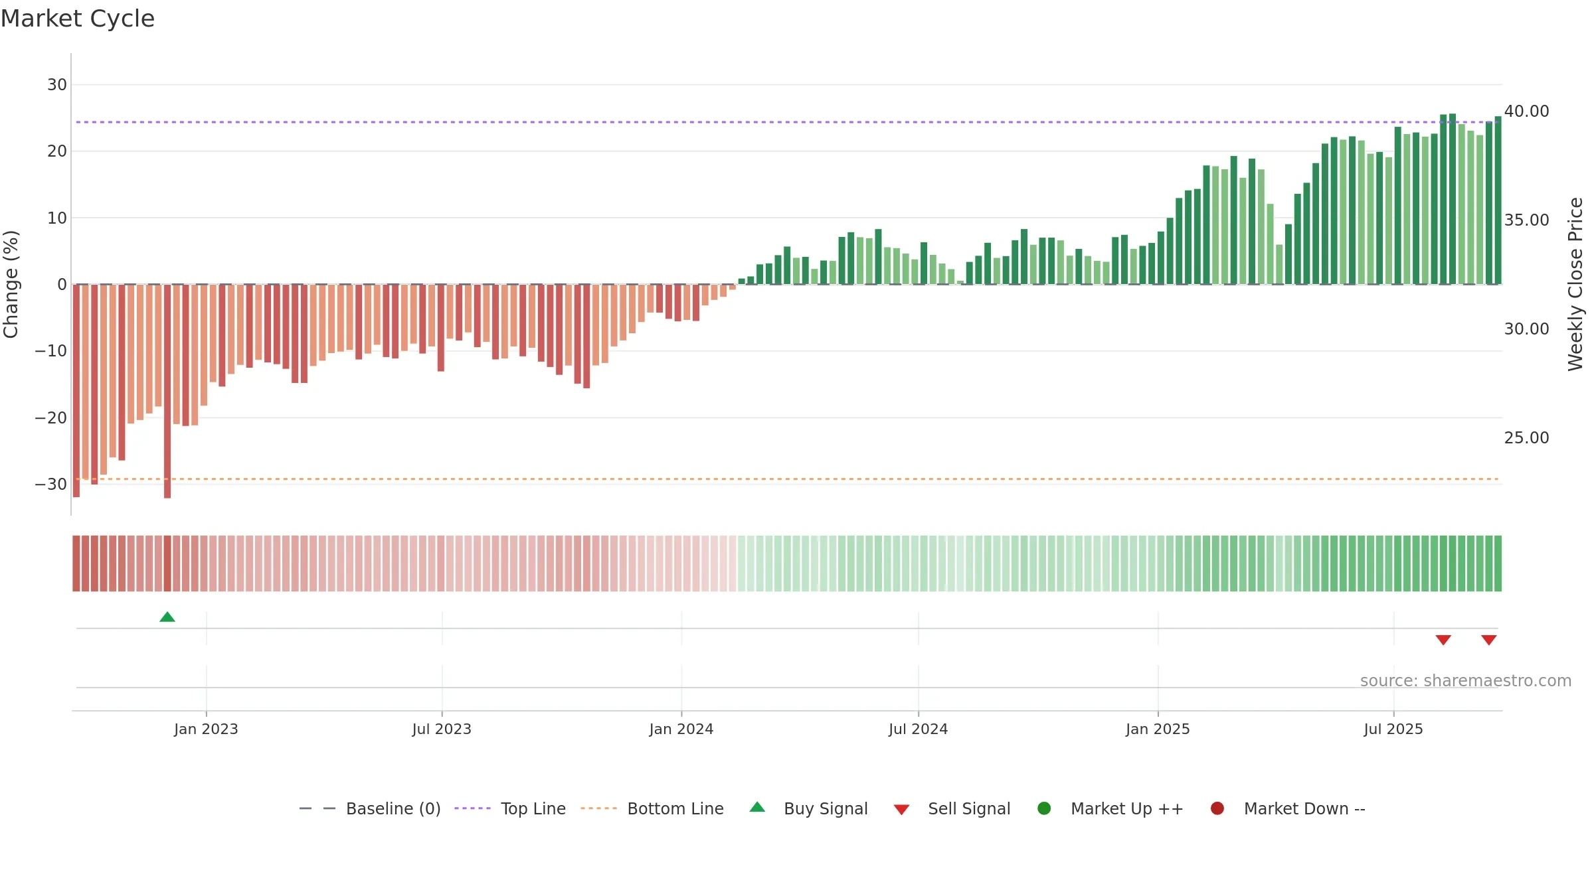
Task: Click the last green bar at the chart's right edge
Action: [x=1498, y=200]
